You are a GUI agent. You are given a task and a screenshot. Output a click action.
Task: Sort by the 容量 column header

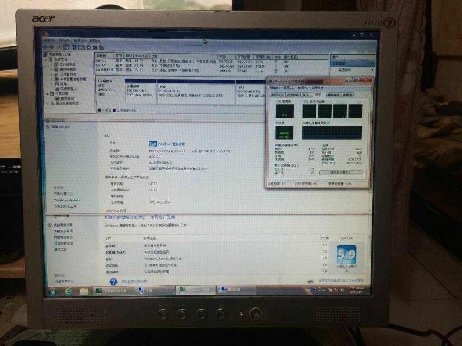click(226, 56)
